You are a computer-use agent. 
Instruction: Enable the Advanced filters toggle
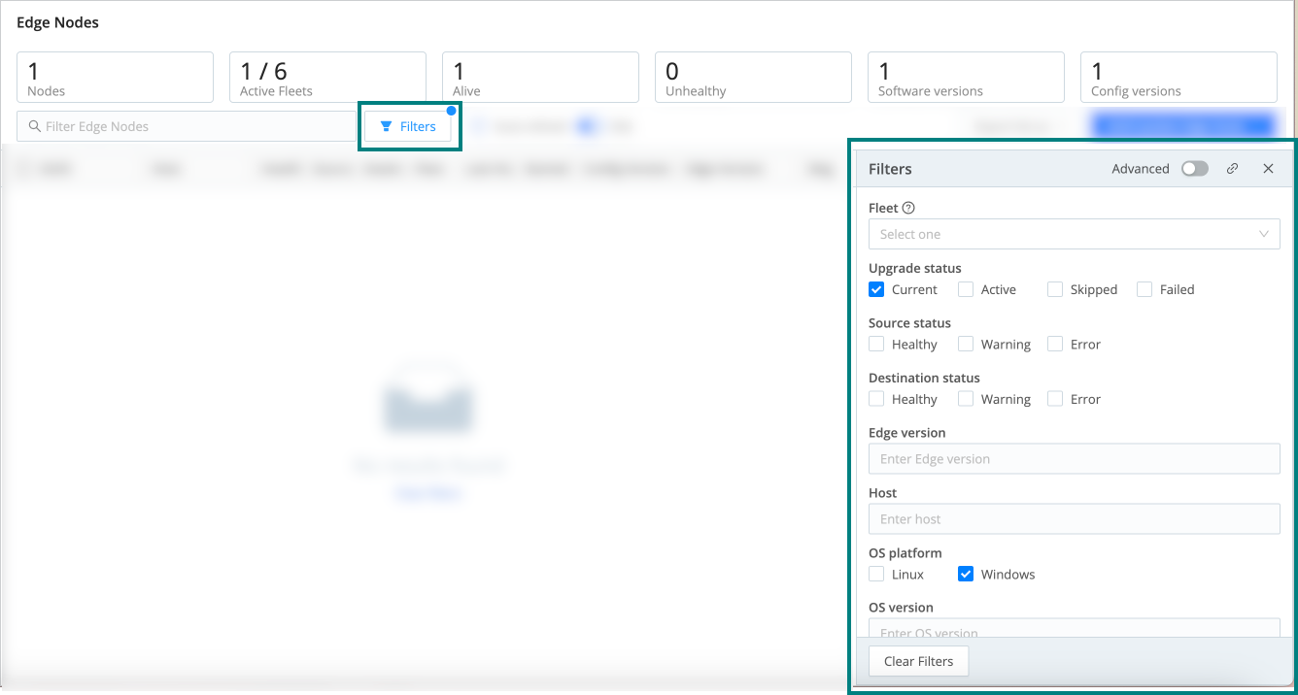1195,168
